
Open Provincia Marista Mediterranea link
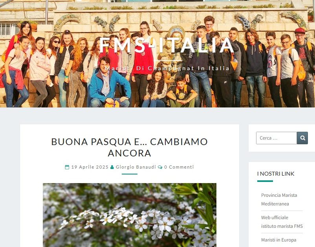coord(279,200)
